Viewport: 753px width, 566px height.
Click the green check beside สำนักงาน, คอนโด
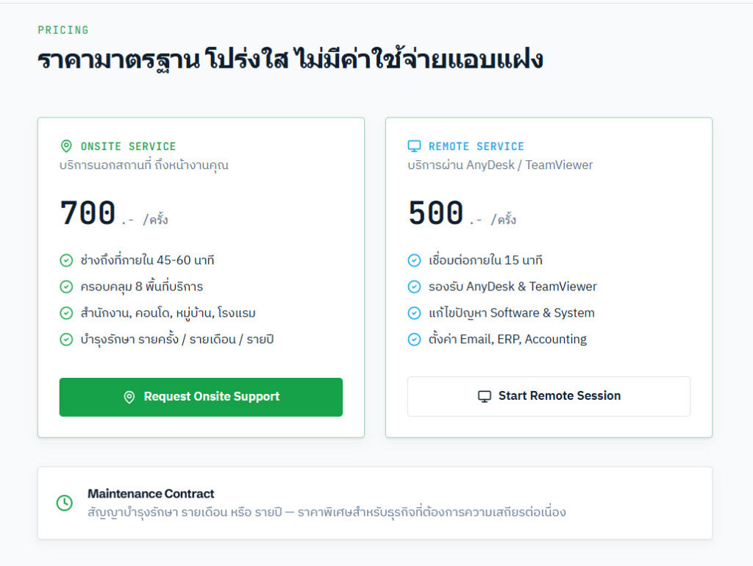point(66,313)
